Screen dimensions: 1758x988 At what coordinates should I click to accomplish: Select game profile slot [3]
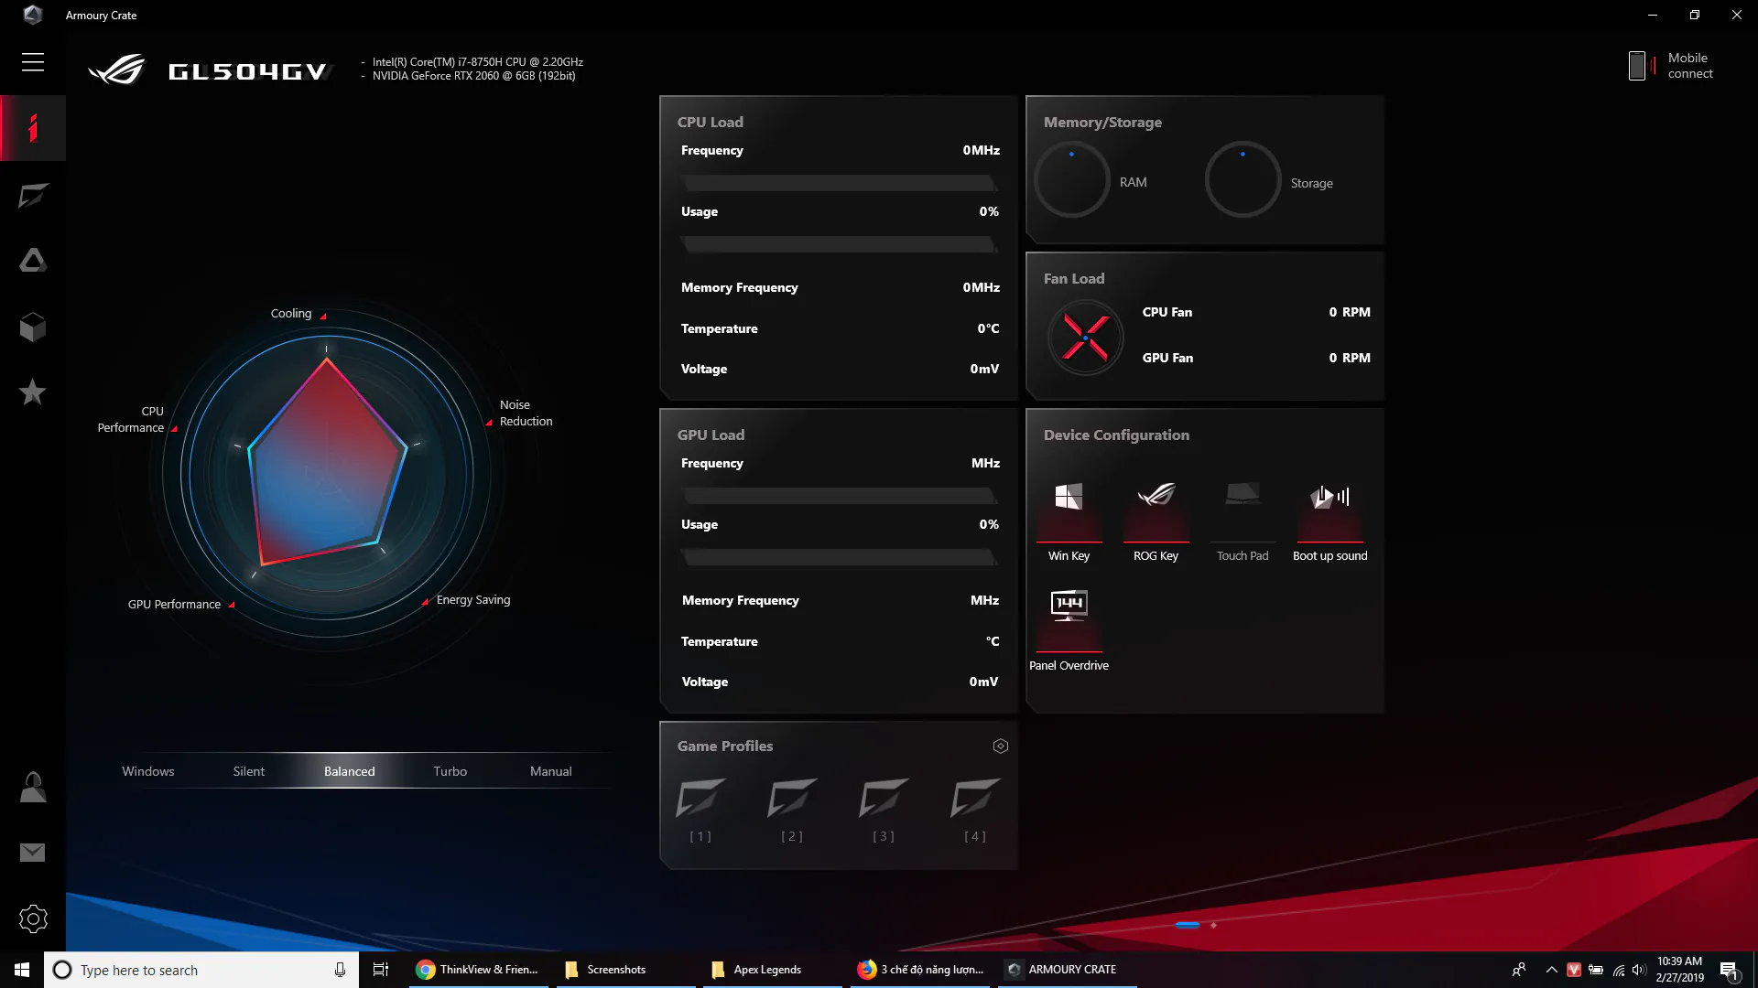(884, 809)
